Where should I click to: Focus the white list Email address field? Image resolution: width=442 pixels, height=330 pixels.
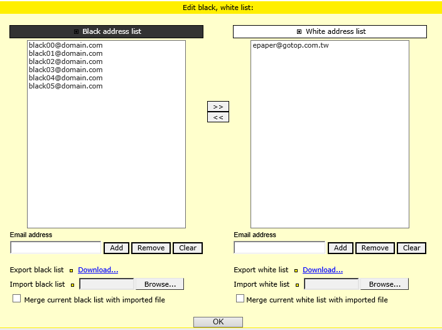[x=279, y=248]
